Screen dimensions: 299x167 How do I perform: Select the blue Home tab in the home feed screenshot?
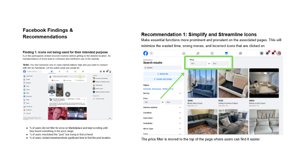click(52, 71)
